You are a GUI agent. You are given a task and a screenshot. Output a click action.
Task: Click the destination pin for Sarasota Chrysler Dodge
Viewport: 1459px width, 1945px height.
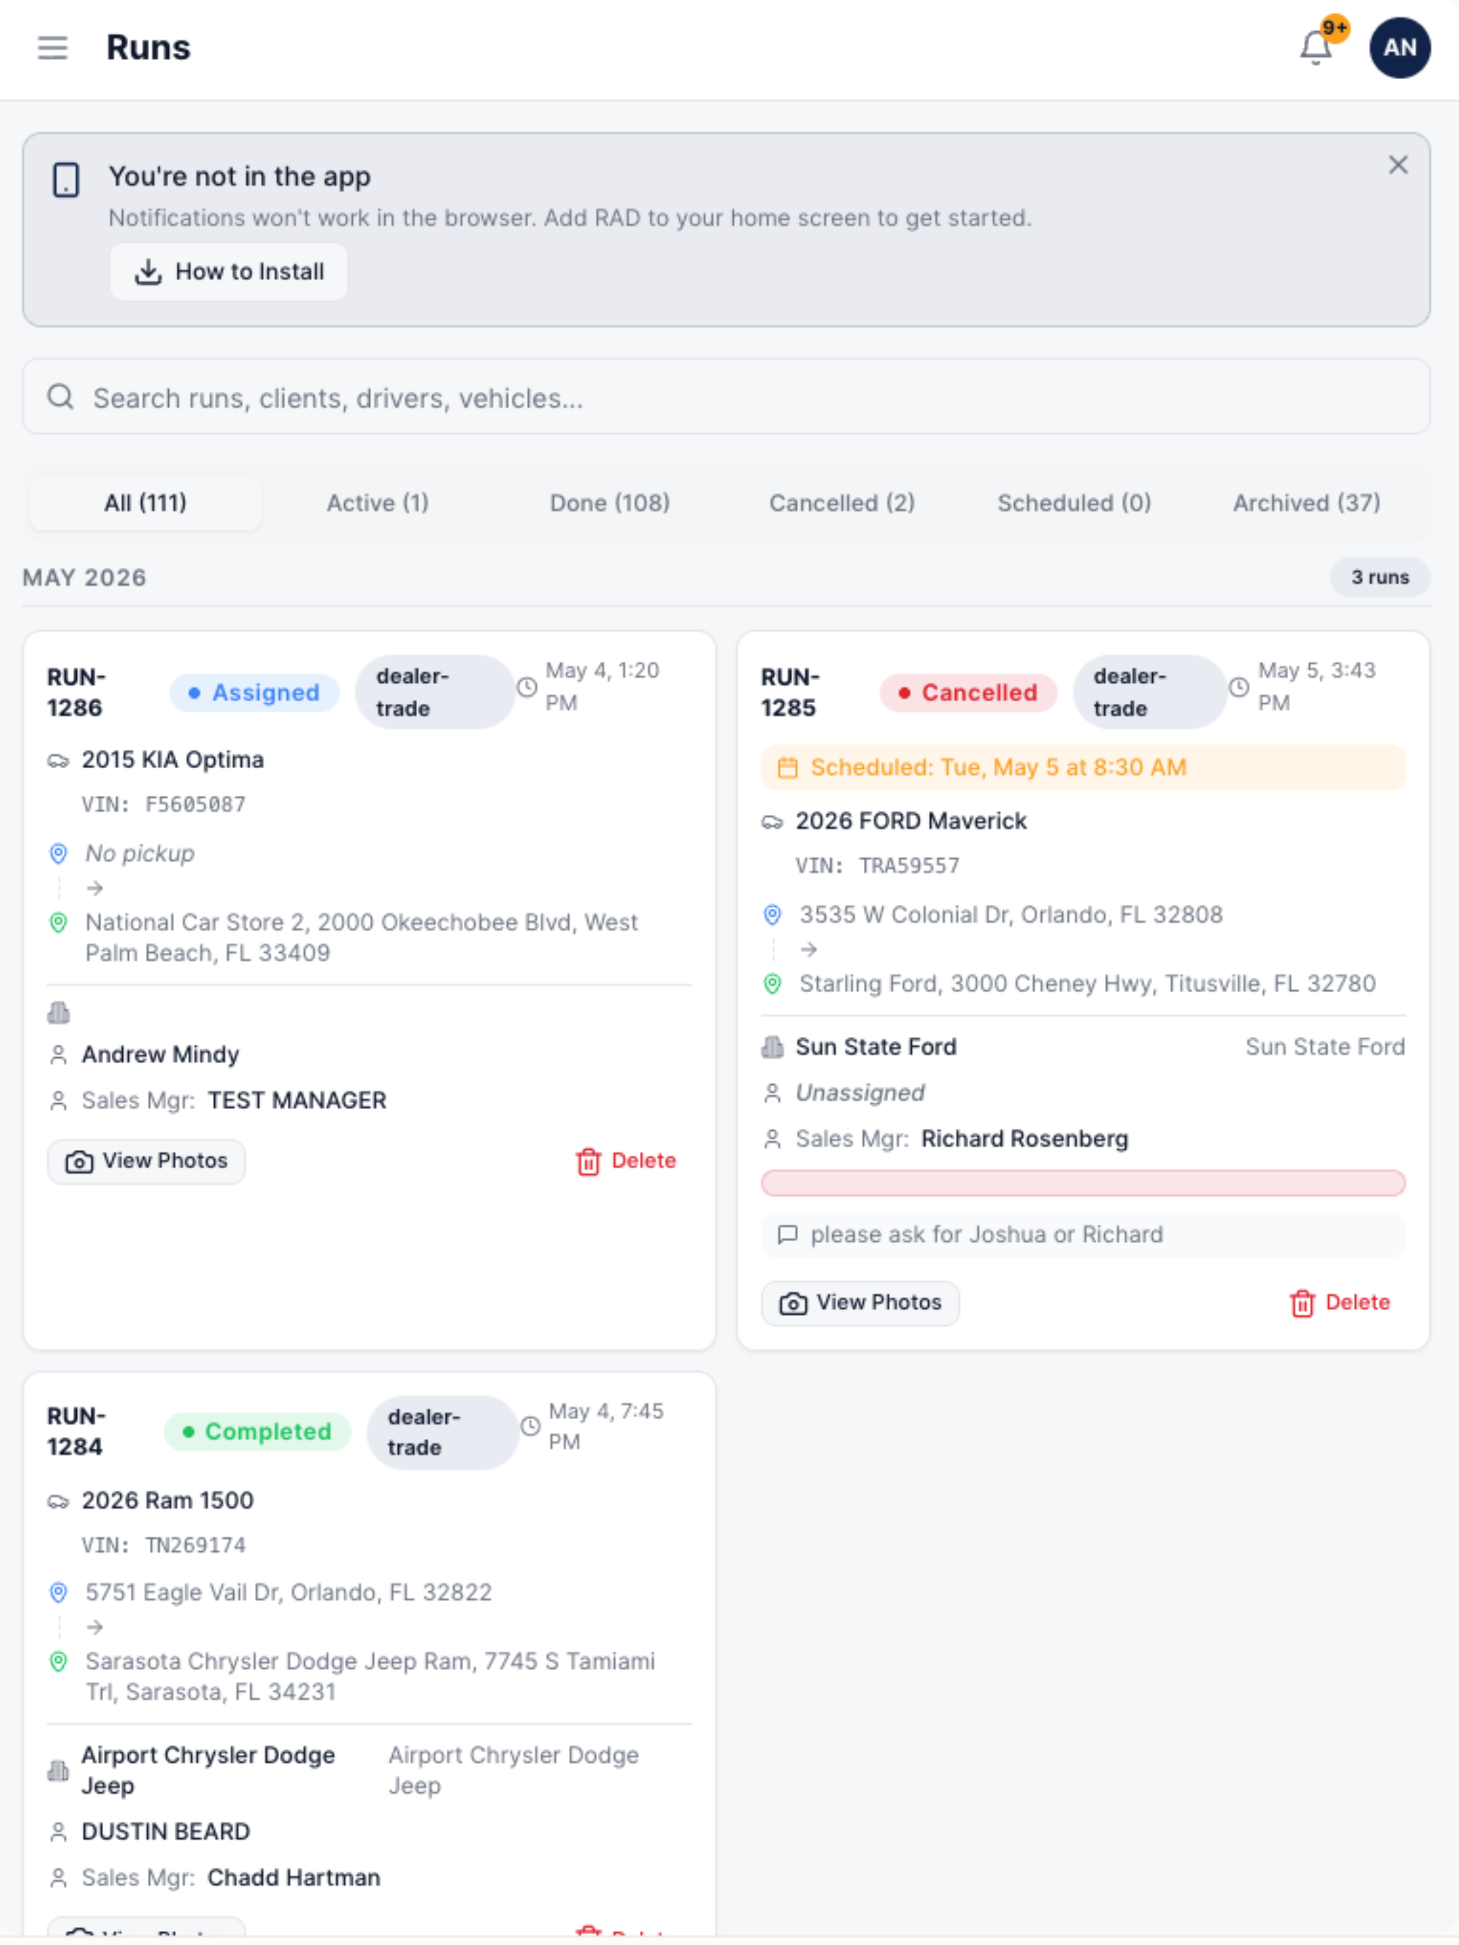[58, 1662]
